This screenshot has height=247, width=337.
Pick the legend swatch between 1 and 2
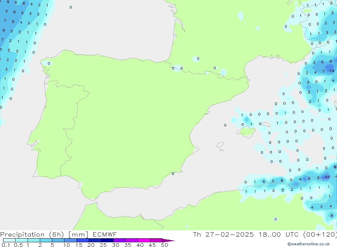coord(33,240)
